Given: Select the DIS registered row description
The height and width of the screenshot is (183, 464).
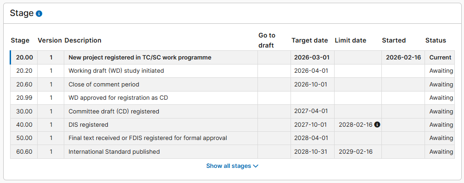Looking at the screenshot, I should 88,124.
